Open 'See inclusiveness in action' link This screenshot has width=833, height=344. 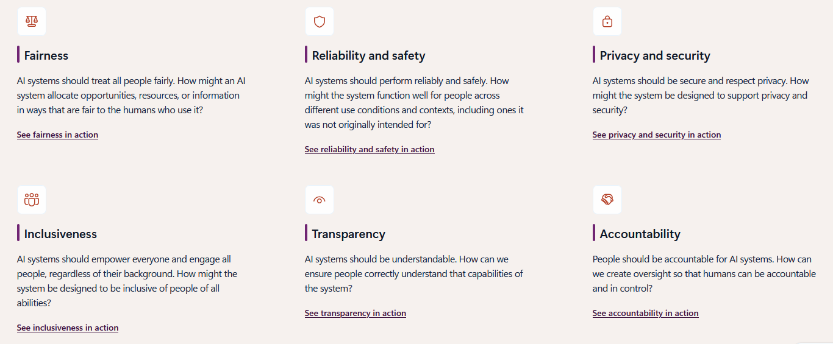click(68, 328)
